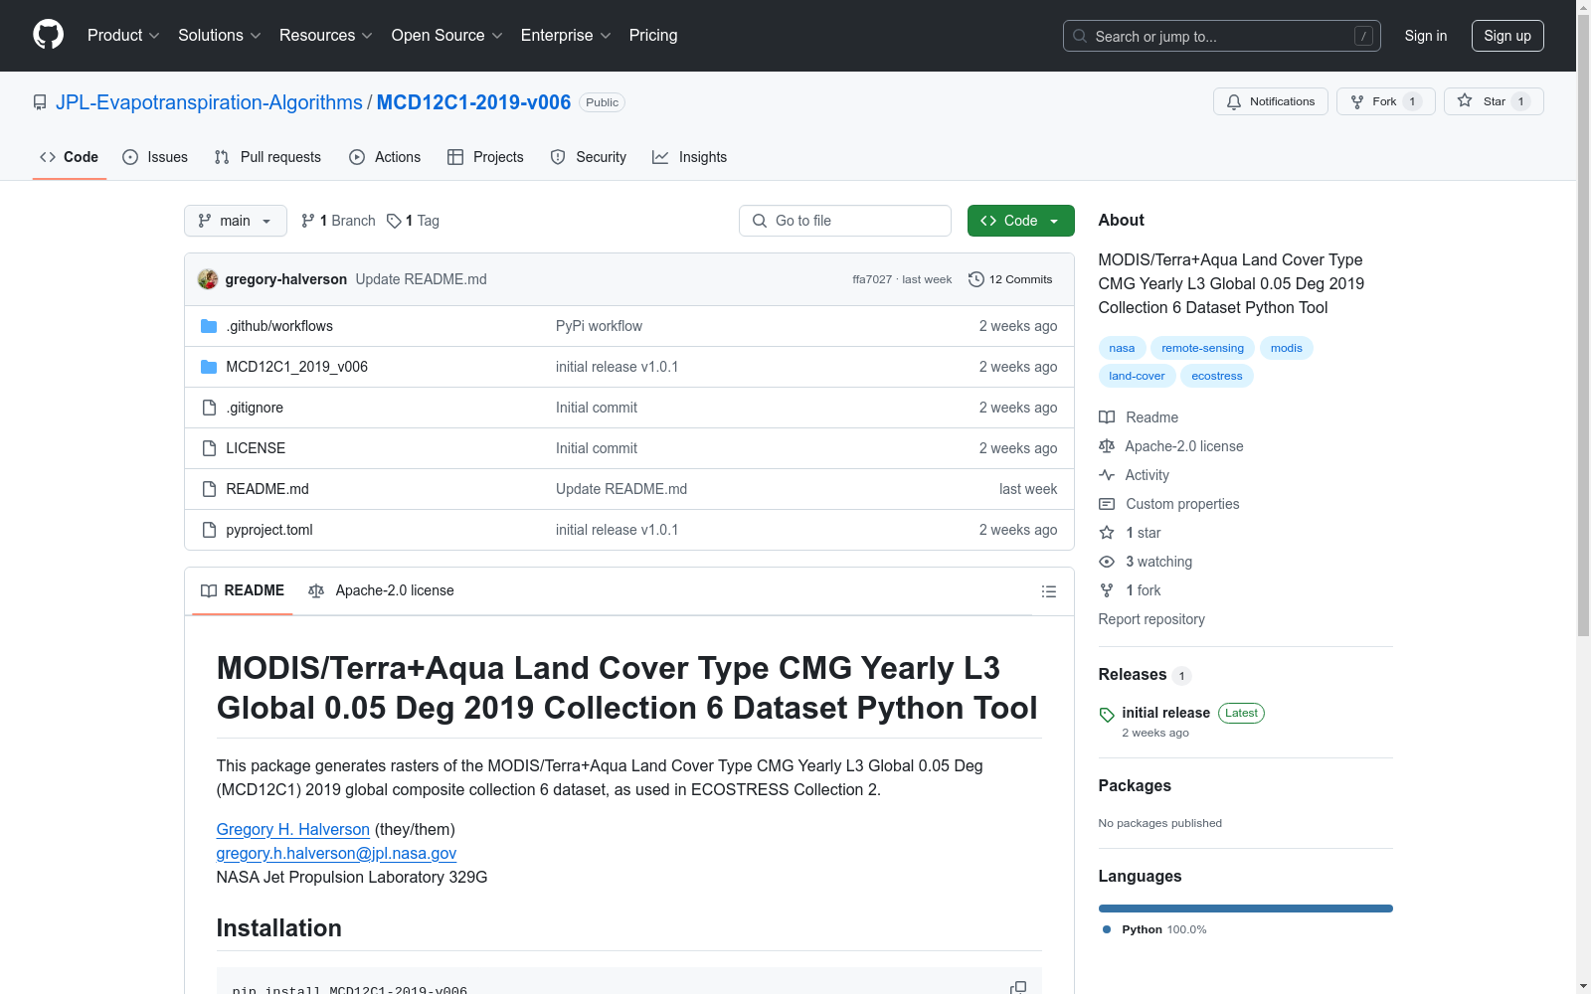
Task: Open the pyproject.toml file
Action: click(x=269, y=530)
